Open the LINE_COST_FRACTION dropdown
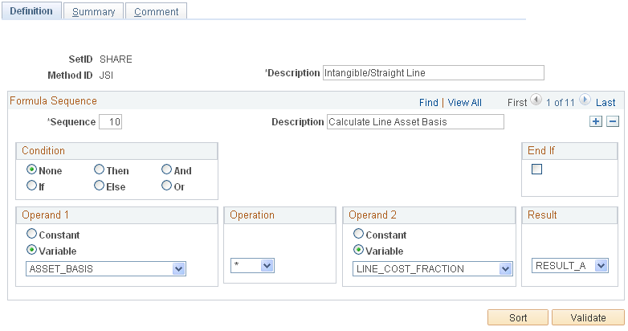 (504, 268)
